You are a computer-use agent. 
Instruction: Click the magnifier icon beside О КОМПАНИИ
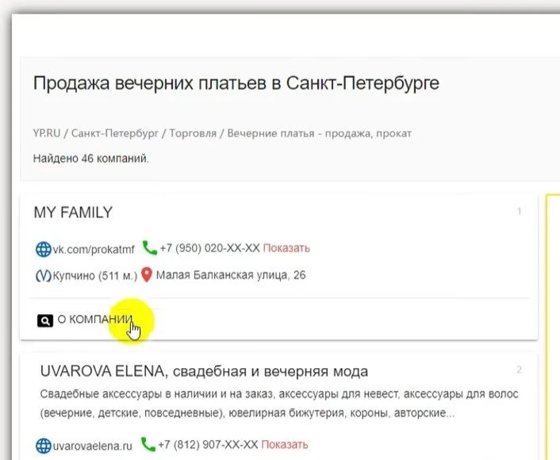(x=45, y=320)
